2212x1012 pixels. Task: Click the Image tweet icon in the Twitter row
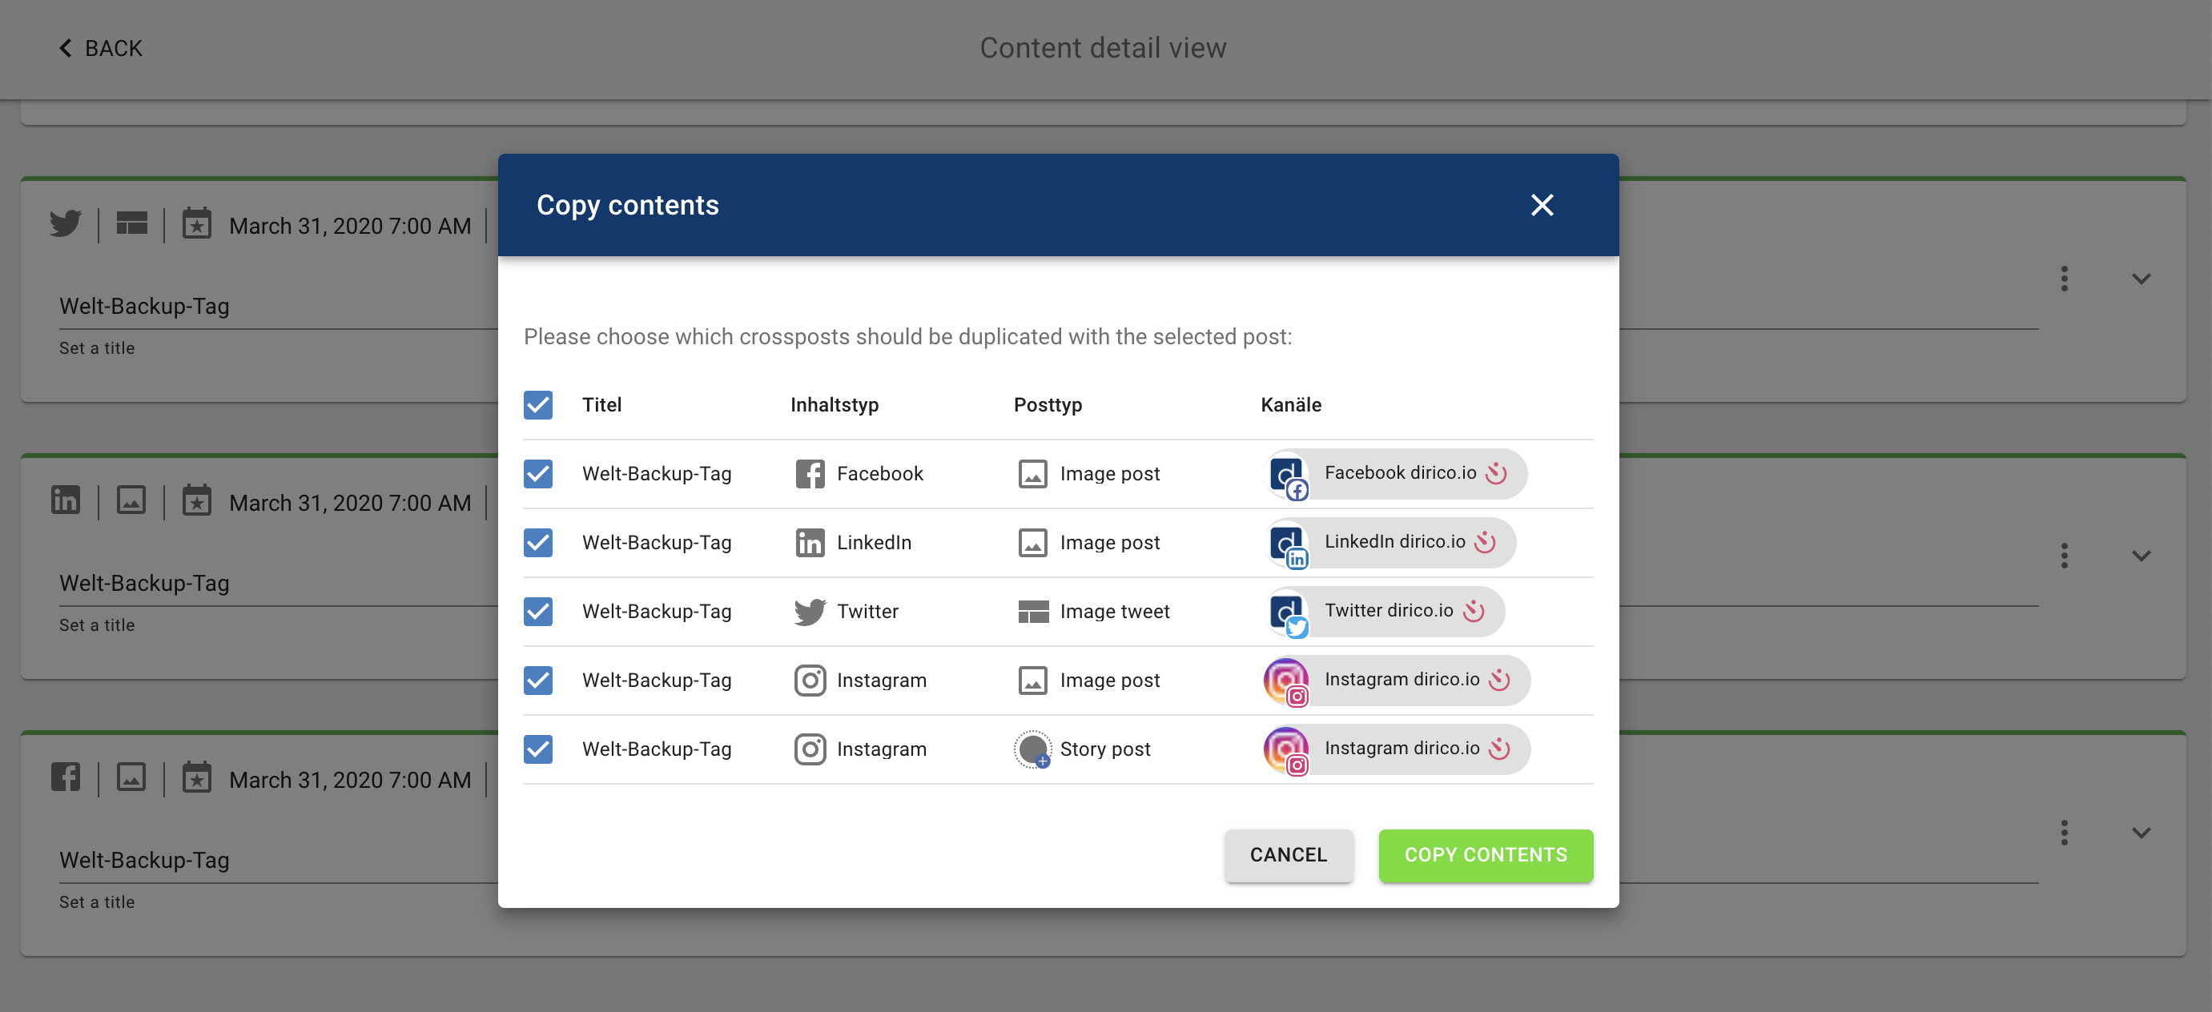pos(1033,611)
